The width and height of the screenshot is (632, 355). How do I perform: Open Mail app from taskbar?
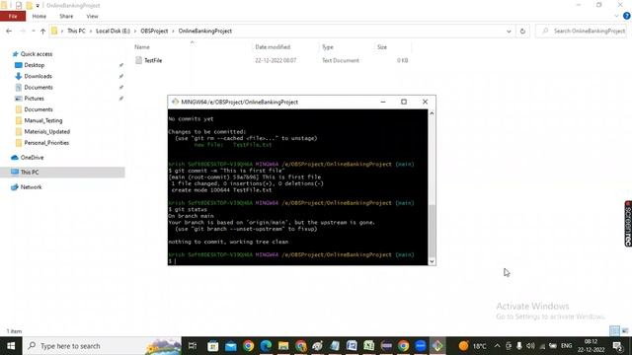coord(230,346)
